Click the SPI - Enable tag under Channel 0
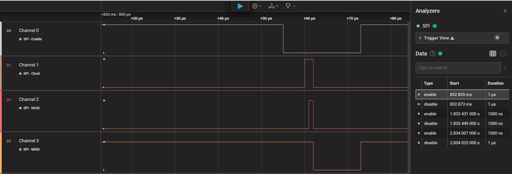This screenshot has height=174, width=512. coord(30,39)
